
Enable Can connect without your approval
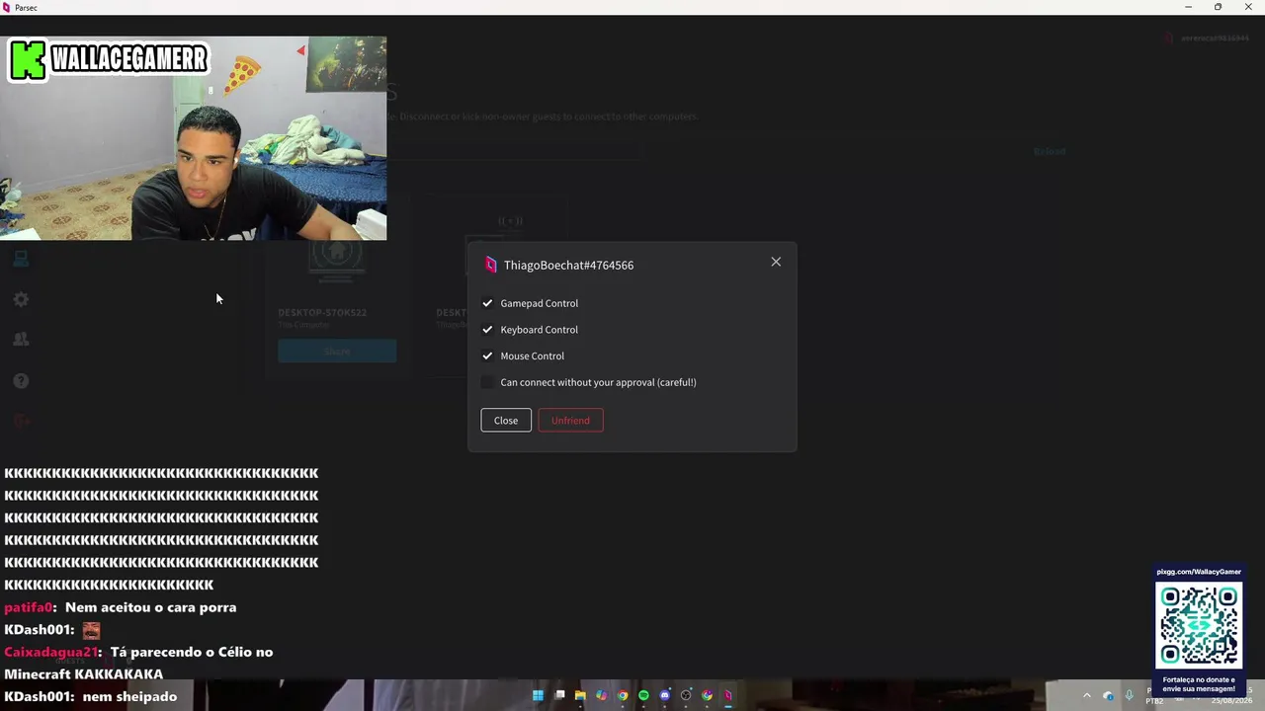[x=487, y=382]
